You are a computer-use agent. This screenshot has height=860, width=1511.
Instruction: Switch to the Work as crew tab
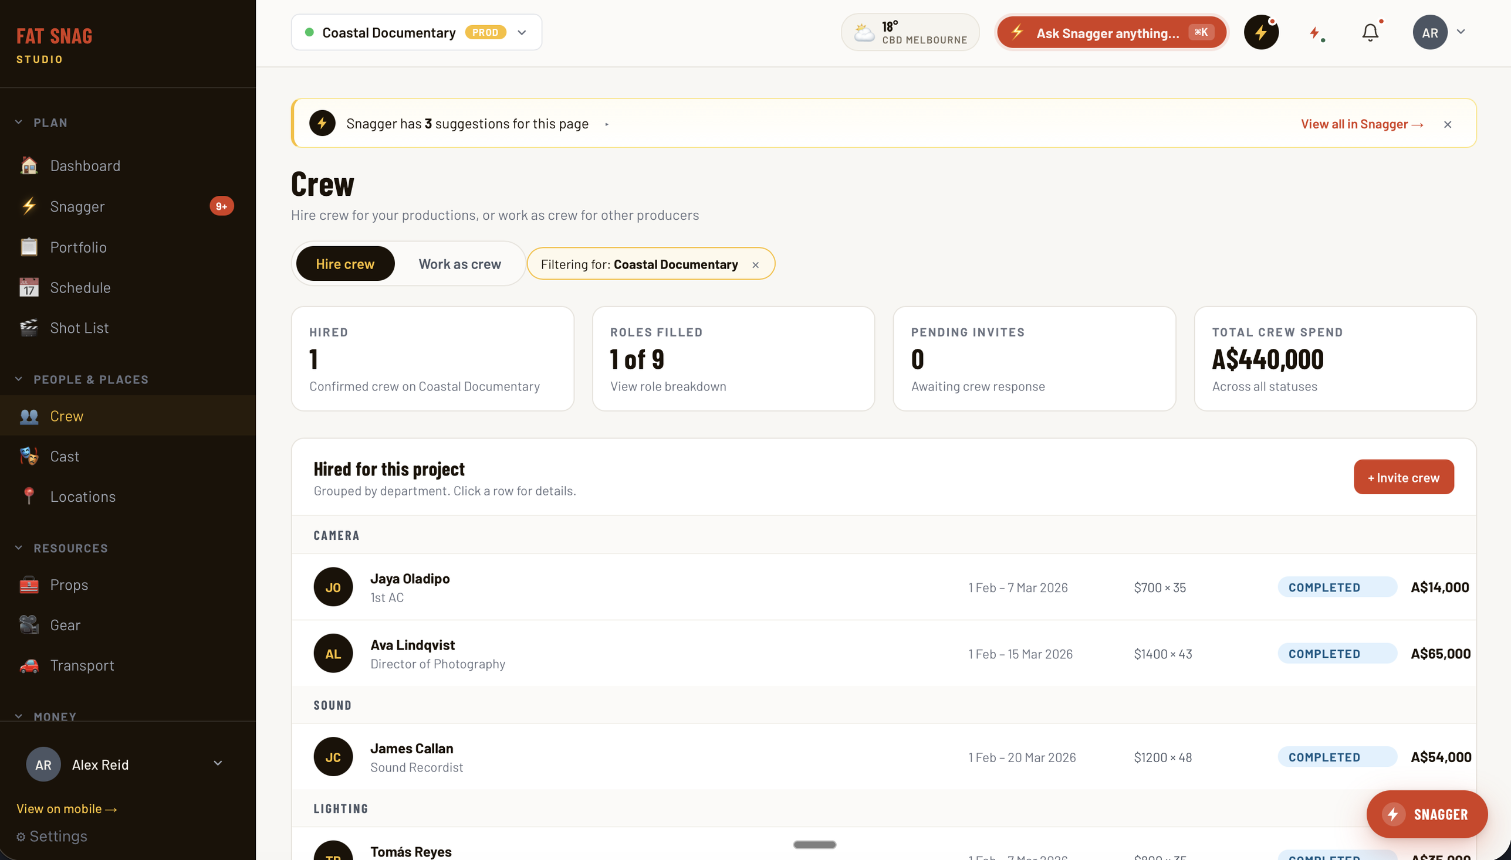click(459, 263)
